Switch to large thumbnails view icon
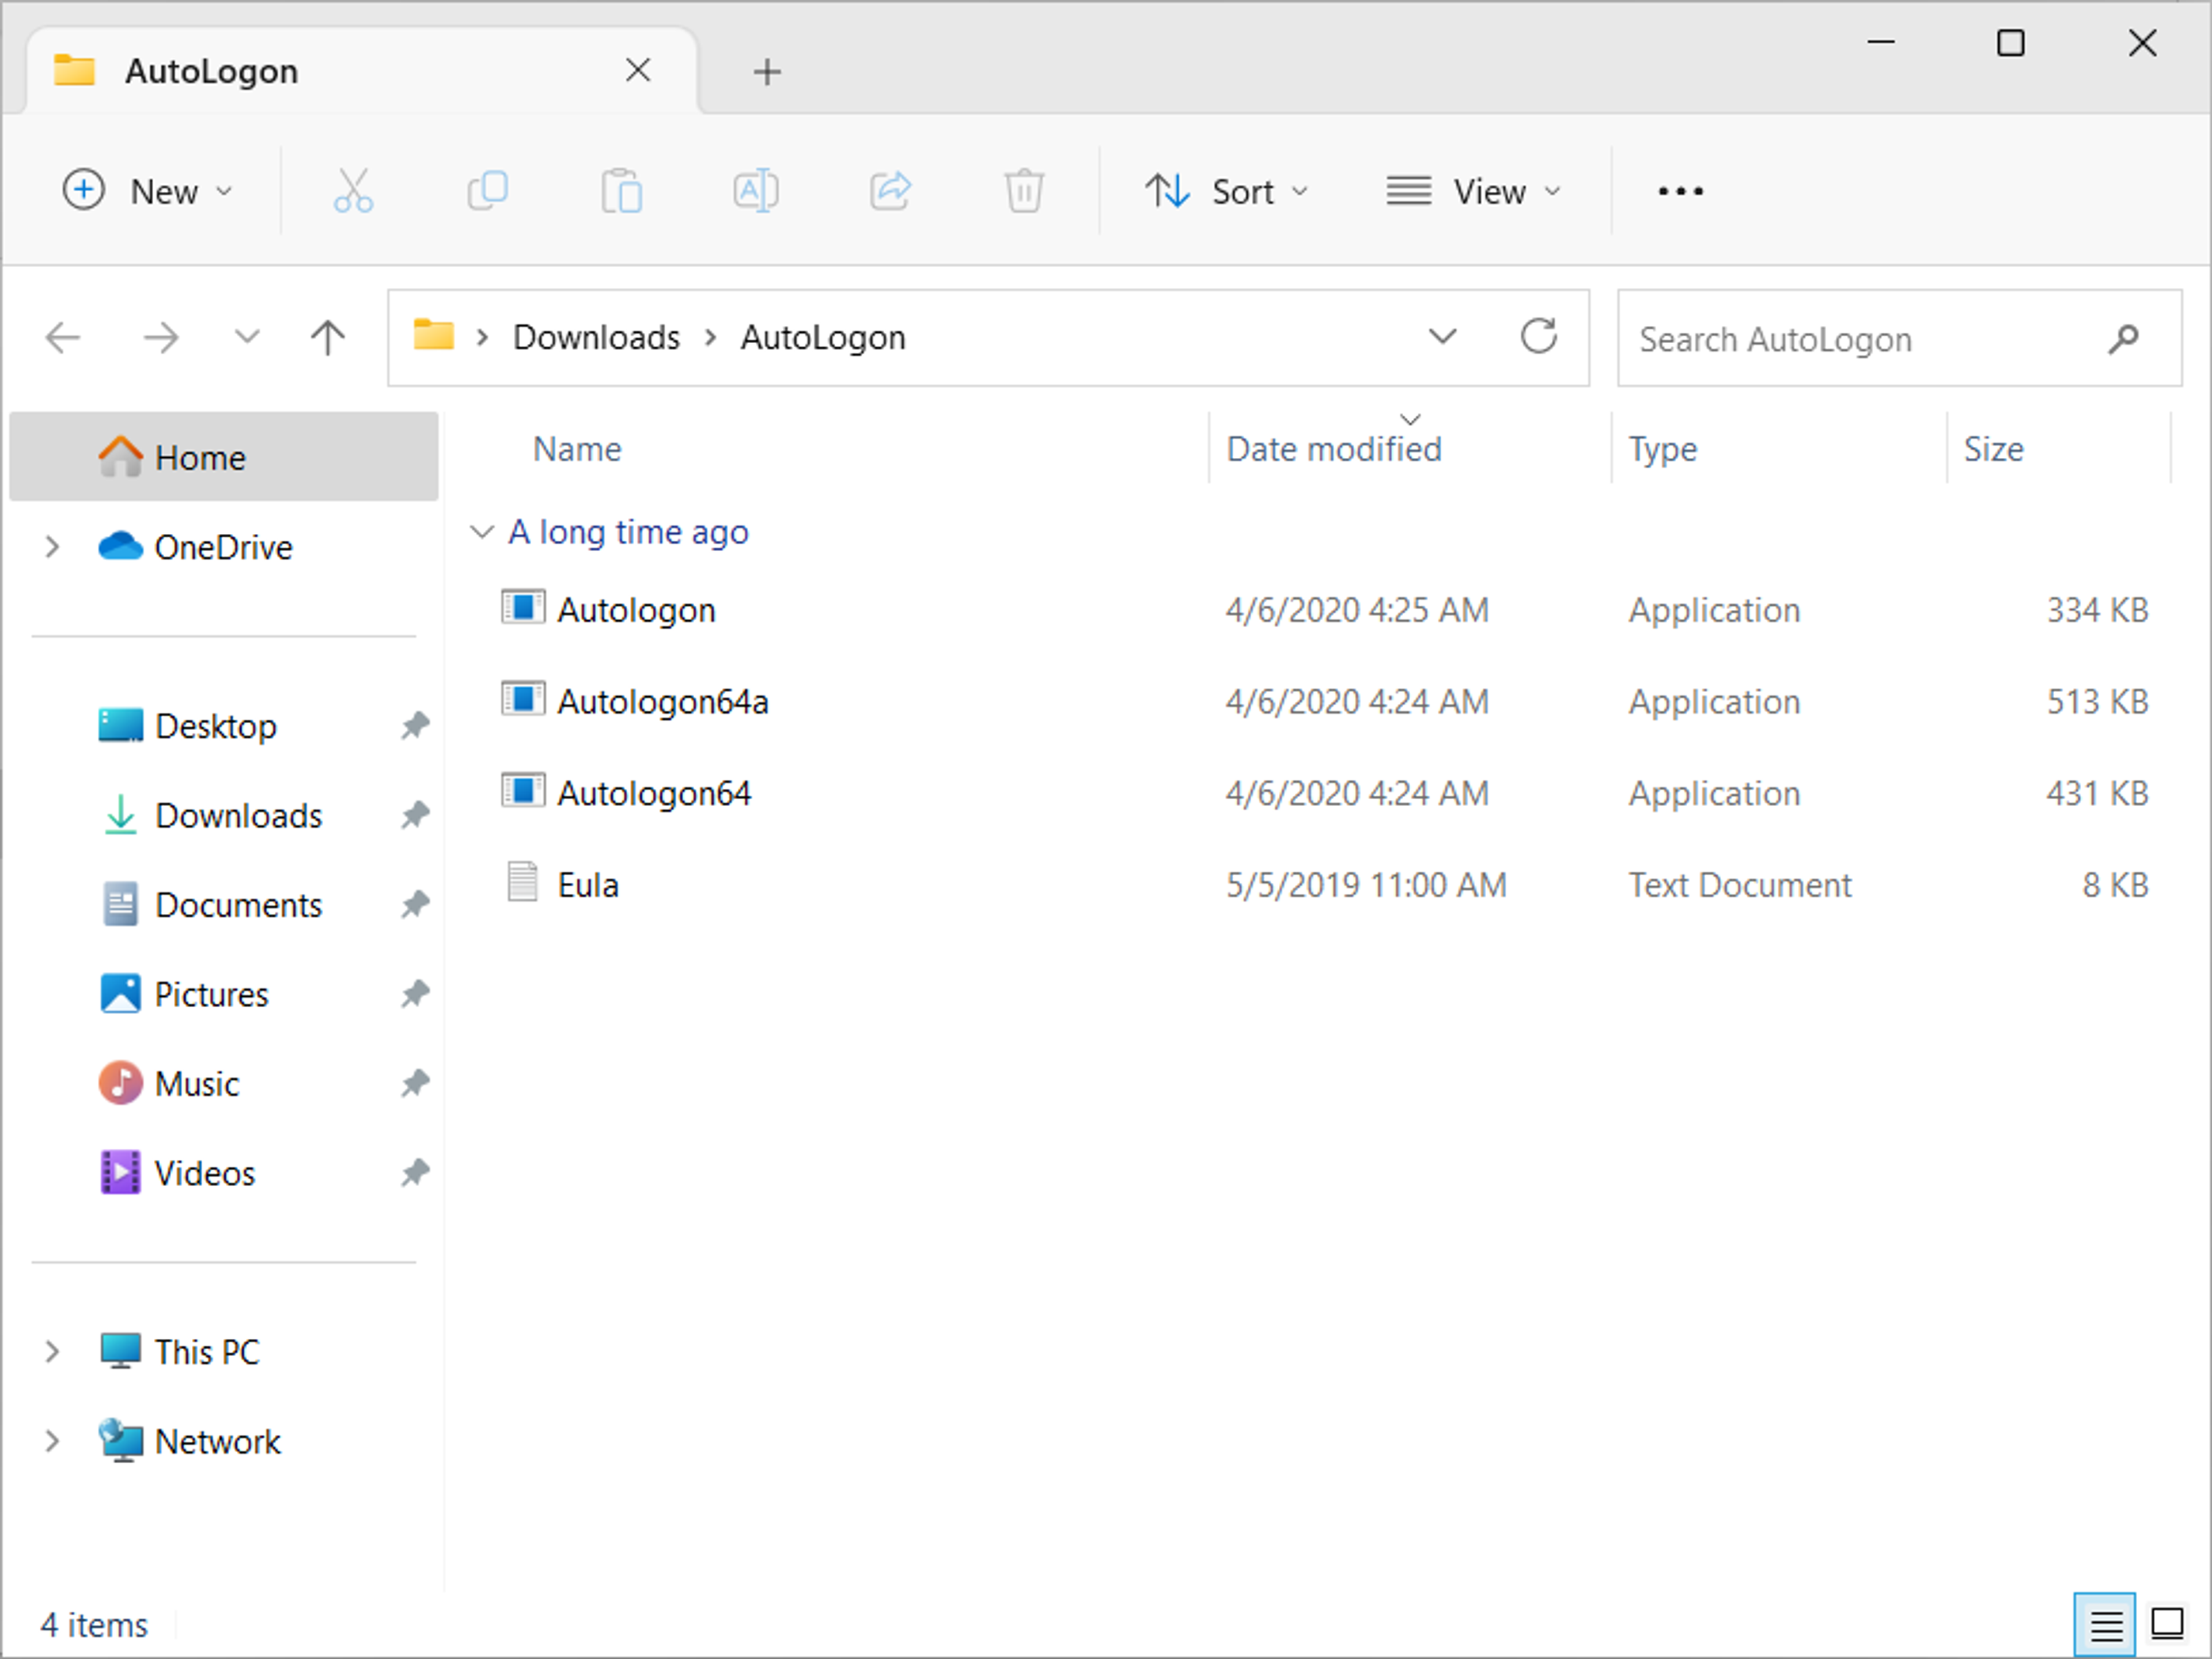 2167,1624
